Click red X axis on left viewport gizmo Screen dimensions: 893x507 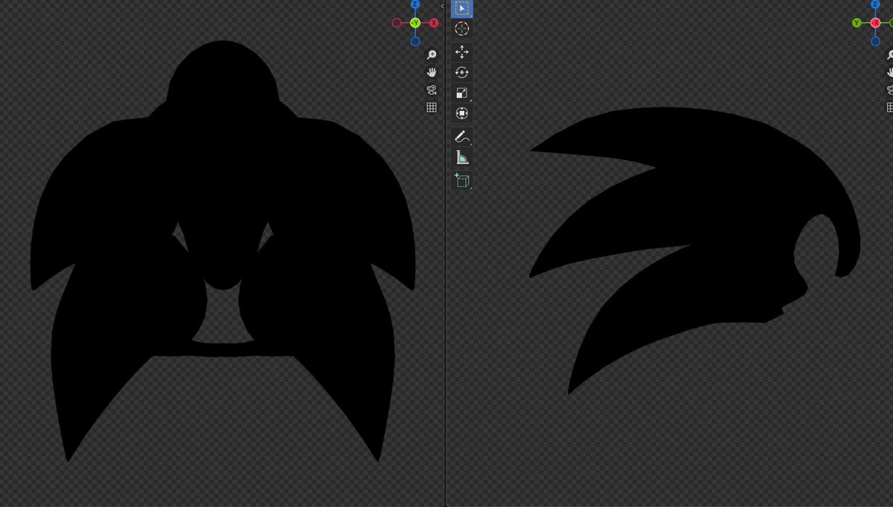[x=434, y=23]
